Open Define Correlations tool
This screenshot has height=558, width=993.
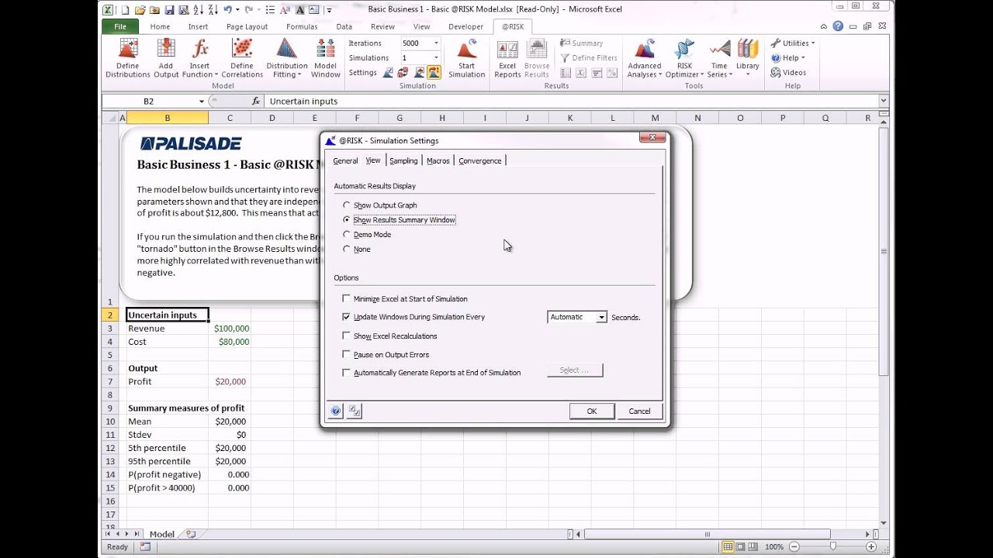[x=242, y=58]
